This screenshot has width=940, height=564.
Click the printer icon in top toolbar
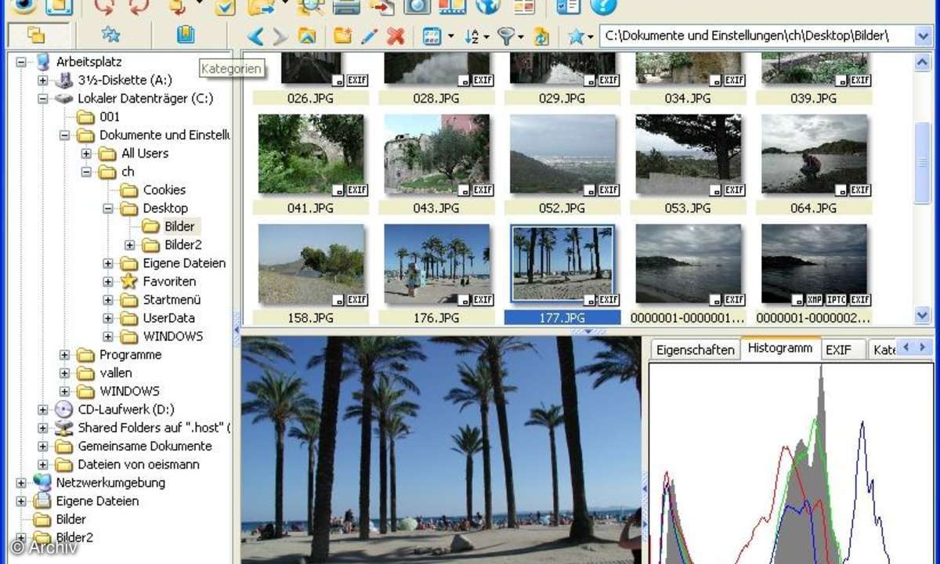(x=346, y=6)
